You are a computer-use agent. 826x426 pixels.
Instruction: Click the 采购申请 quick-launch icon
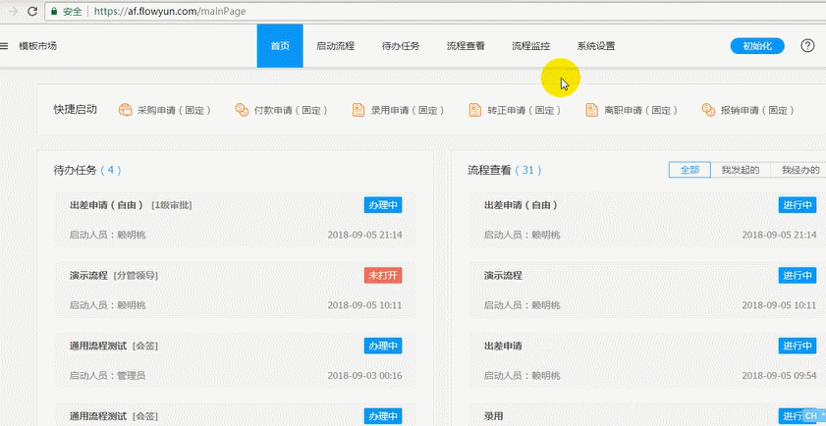click(125, 110)
